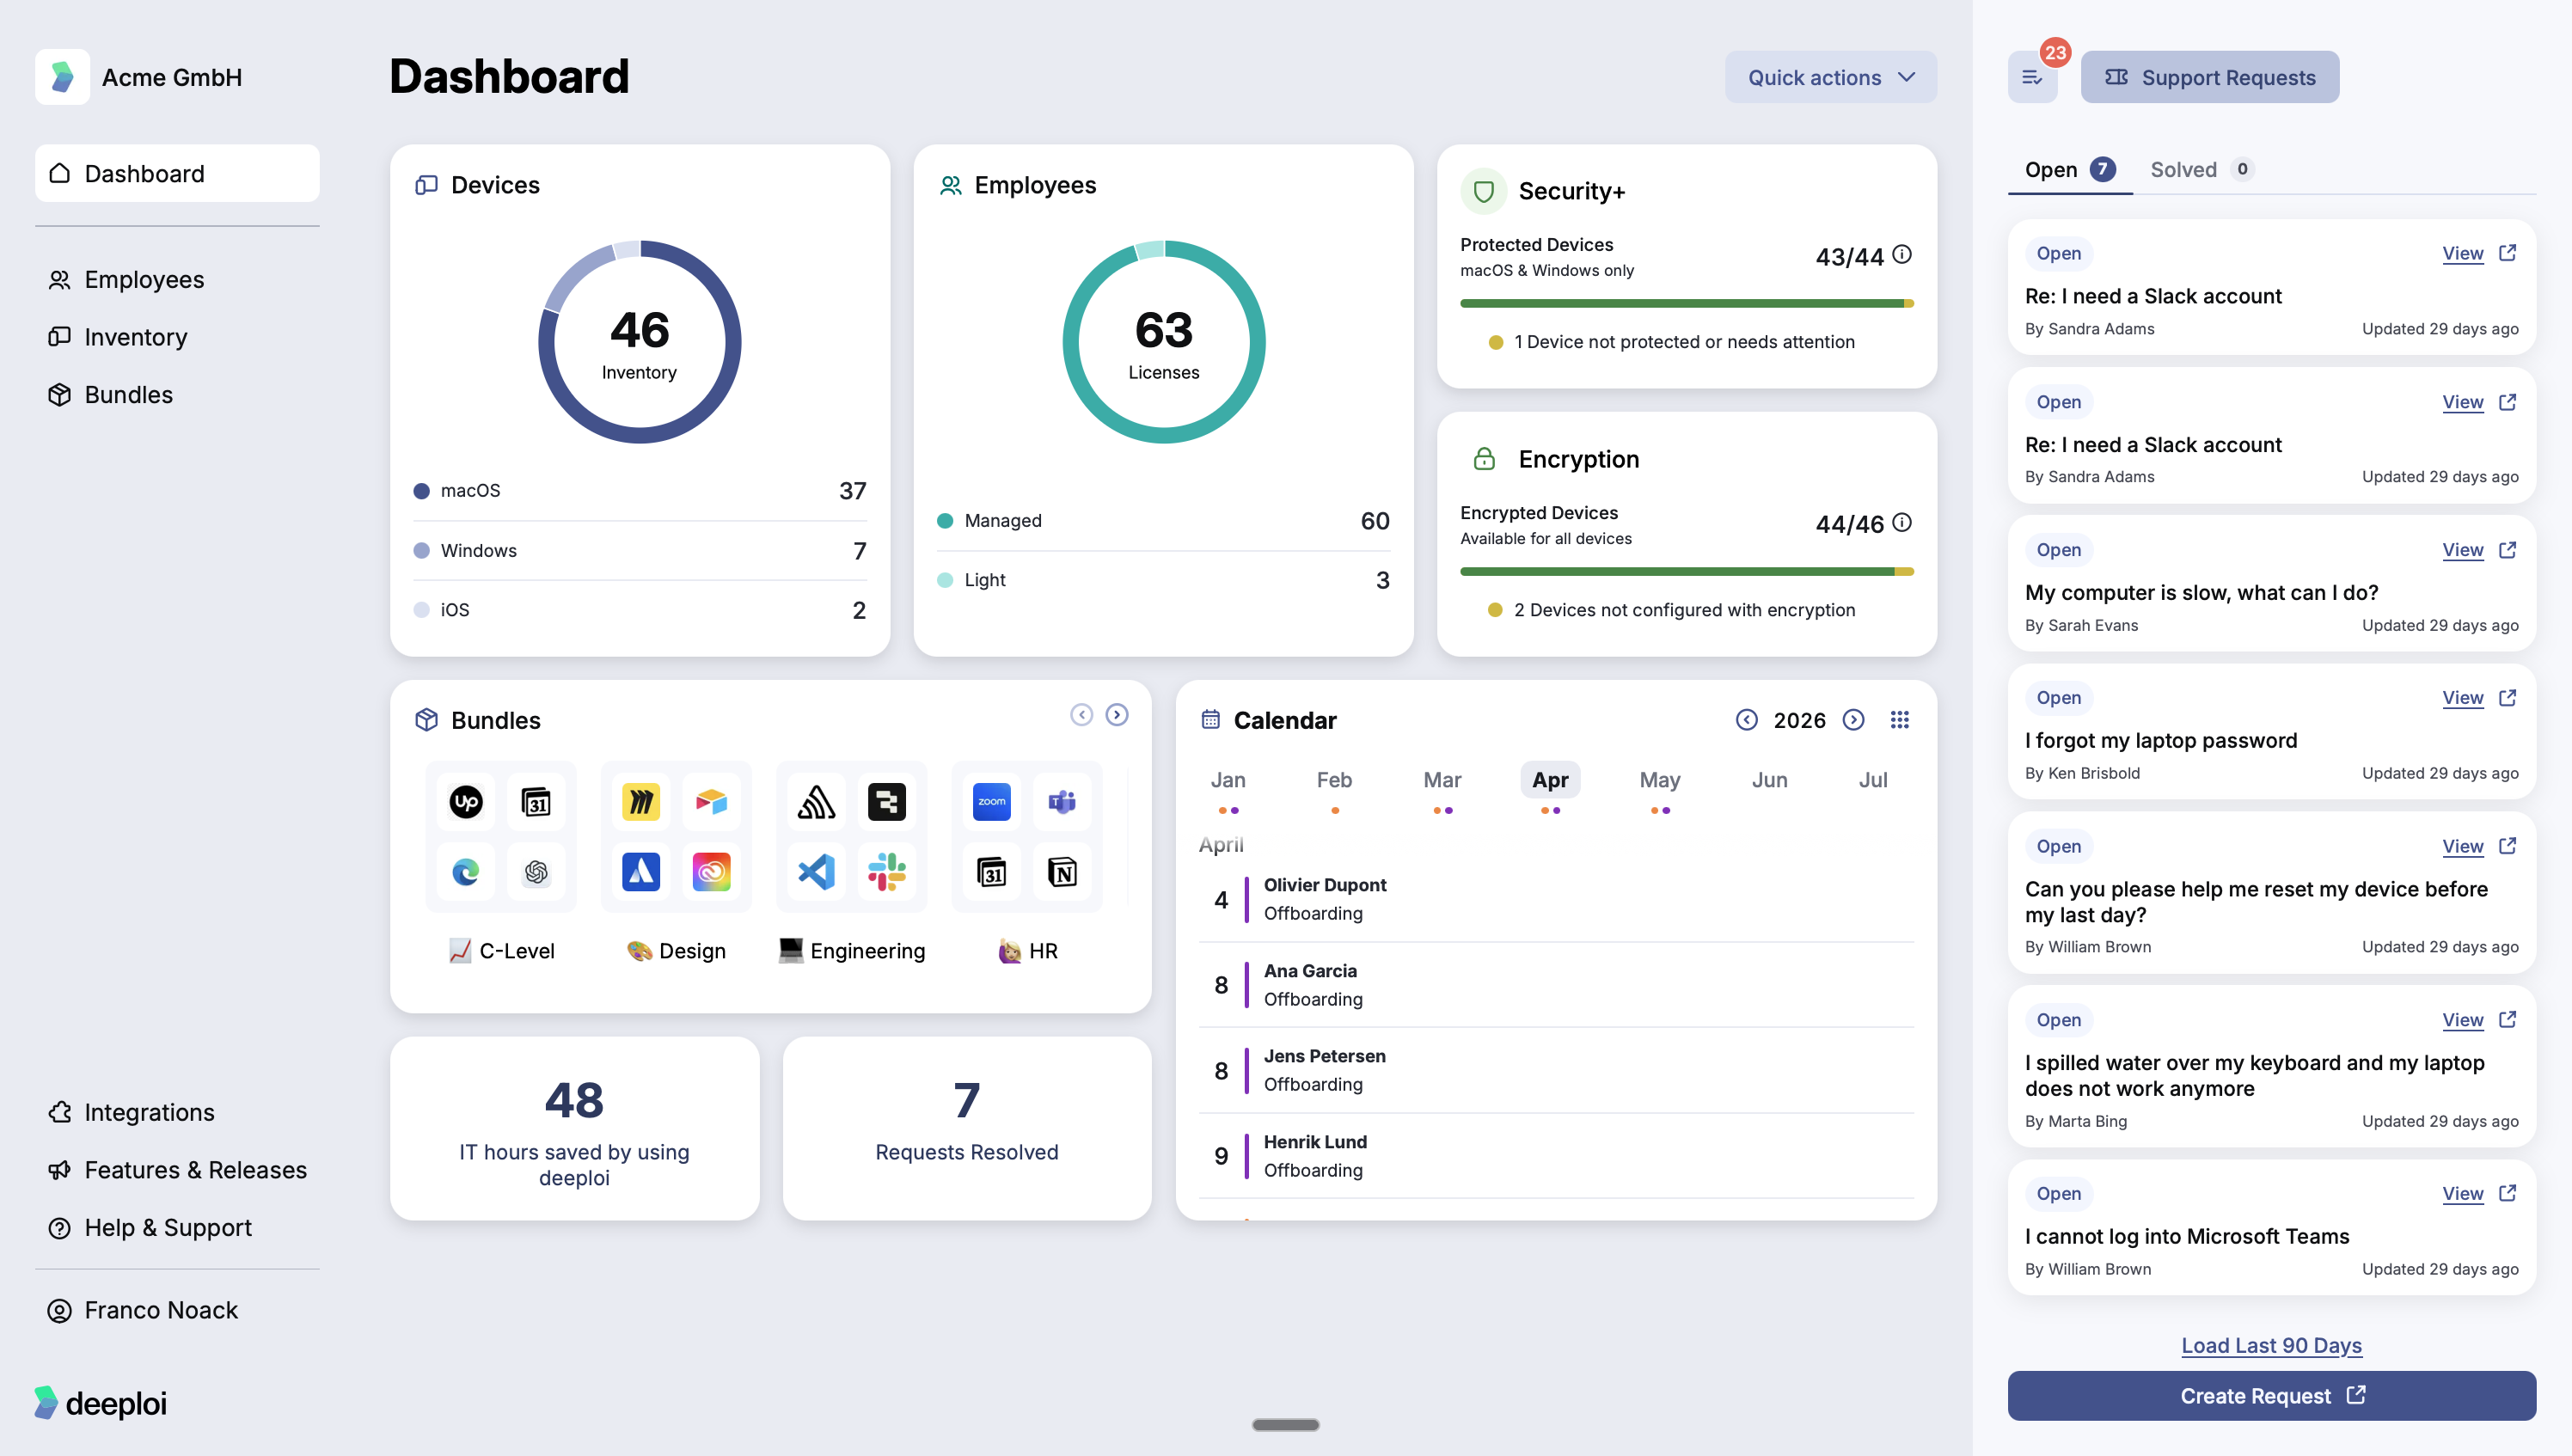
Task: Go to the previous year in the Calendar
Action: click(1747, 719)
